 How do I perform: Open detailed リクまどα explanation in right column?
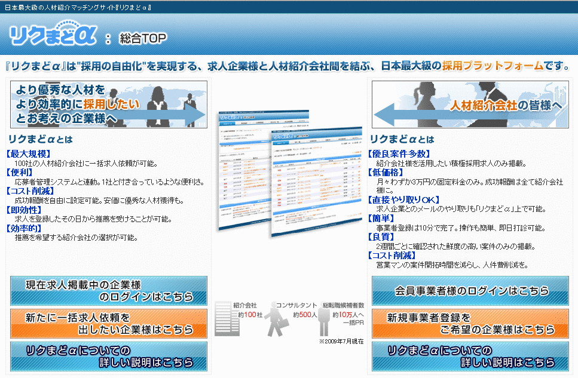click(470, 357)
